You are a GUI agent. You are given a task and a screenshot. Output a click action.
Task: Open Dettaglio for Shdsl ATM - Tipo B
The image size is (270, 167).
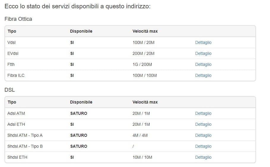point(203,146)
